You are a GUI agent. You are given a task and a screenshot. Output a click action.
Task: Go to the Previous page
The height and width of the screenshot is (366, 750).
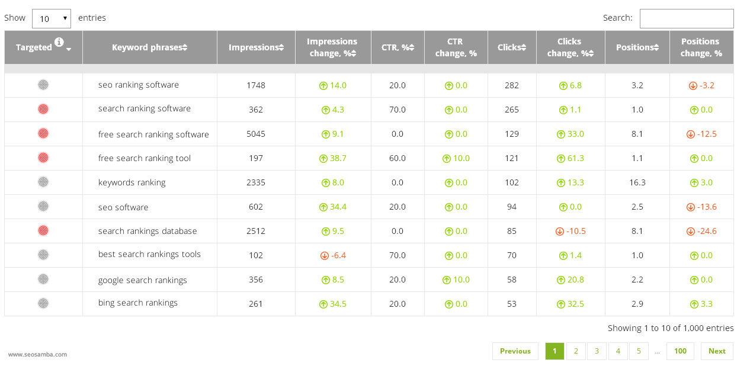click(x=515, y=351)
